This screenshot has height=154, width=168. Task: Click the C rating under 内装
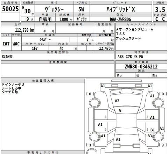click(x=163, y=19)
